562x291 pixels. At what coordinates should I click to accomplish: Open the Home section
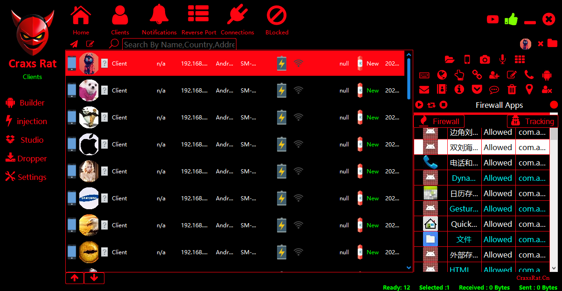pyautogui.click(x=81, y=20)
